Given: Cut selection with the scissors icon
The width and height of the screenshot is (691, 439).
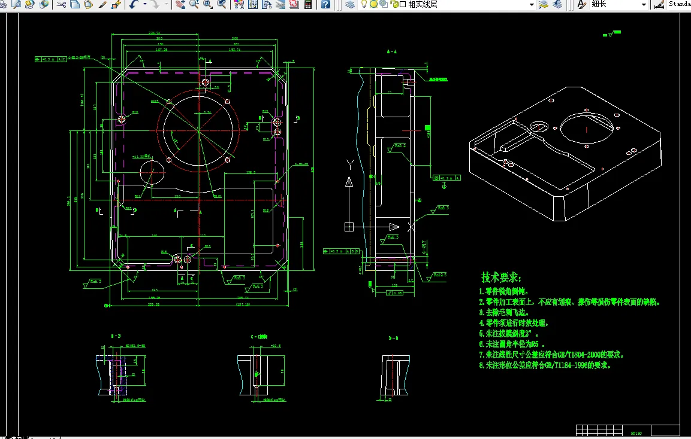Looking at the screenshot, I should 62,4.
